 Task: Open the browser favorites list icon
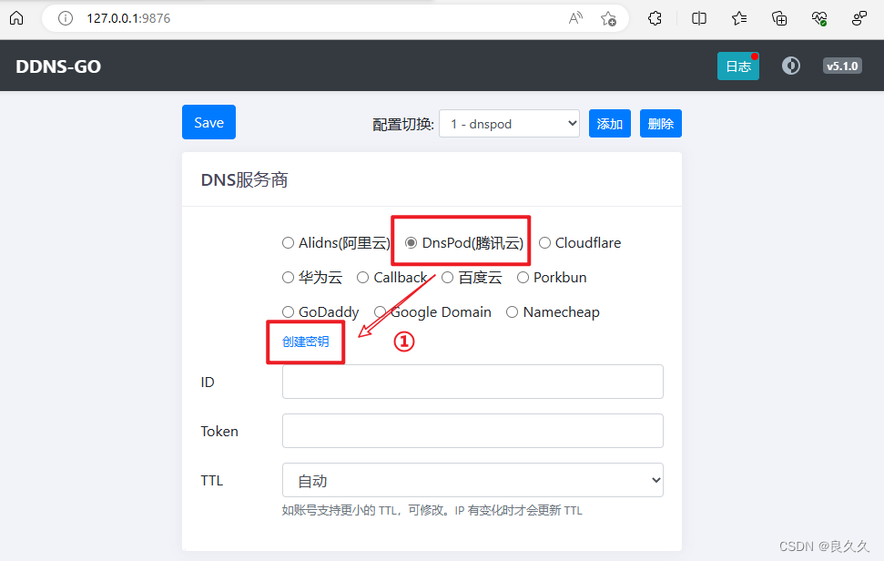pyautogui.click(x=738, y=17)
